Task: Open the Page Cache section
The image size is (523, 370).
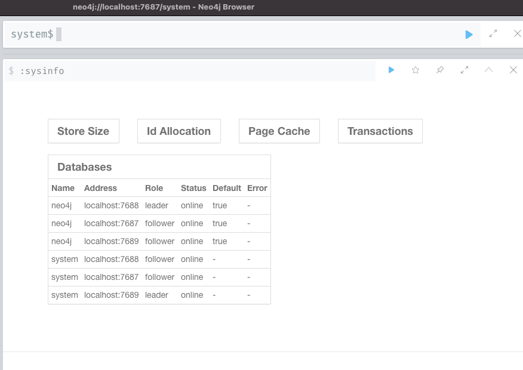Action: coord(279,131)
